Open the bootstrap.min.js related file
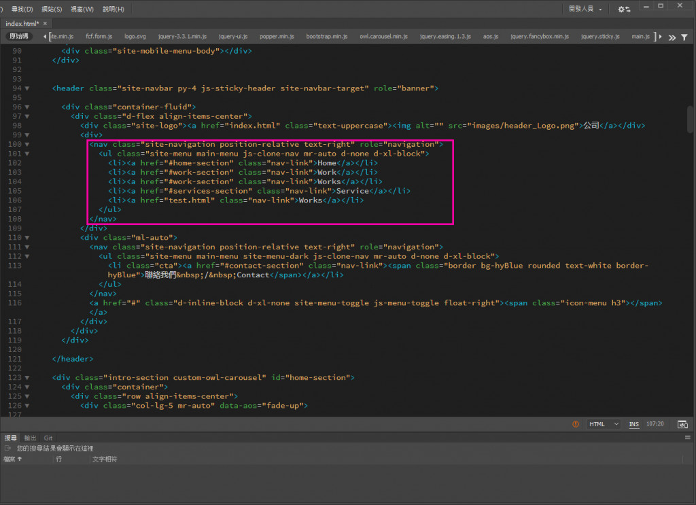The image size is (696, 505). click(x=326, y=37)
